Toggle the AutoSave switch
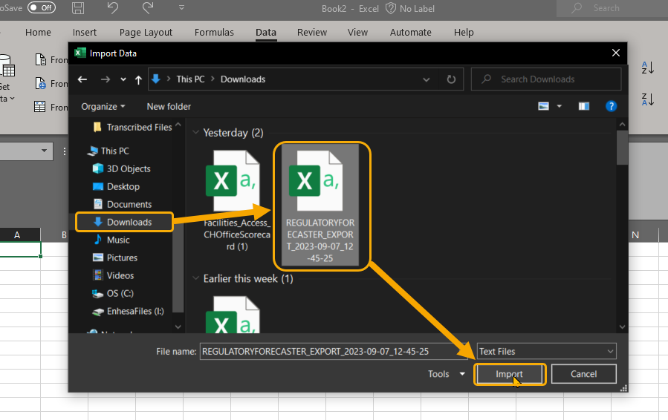 (42, 7)
